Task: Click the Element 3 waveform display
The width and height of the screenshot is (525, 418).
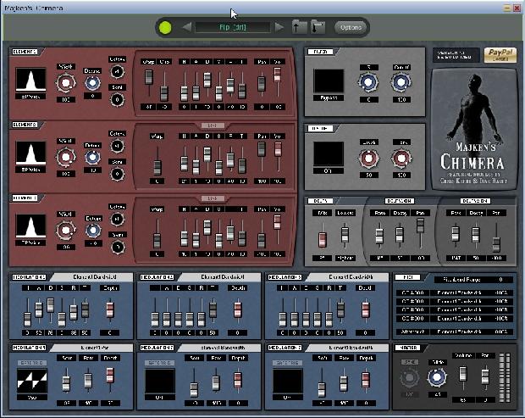Action: point(30,226)
